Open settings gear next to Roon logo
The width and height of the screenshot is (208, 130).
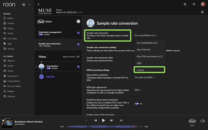coord(24,5)
